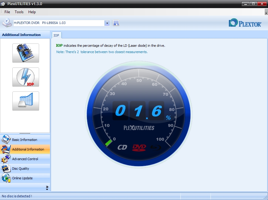Select Additional Information section
The height and width of the screenshot is (200, 268).
(25, 149)
